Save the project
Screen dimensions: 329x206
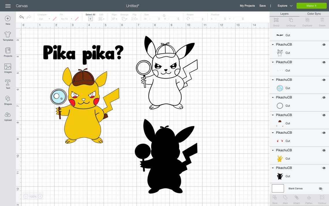pyautogui.click(x=263, y=6)
